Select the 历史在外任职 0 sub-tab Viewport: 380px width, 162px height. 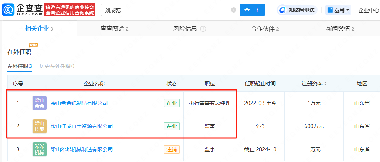pyautogui.click(x=57, y=66)
